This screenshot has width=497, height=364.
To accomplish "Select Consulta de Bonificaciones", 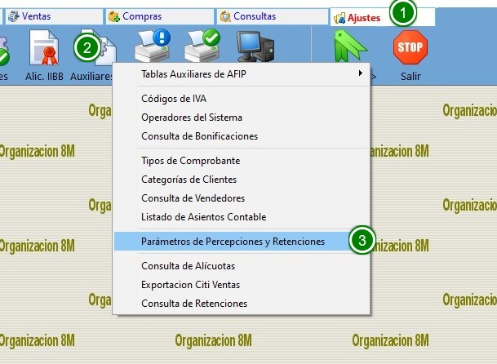I will (242, 136).
